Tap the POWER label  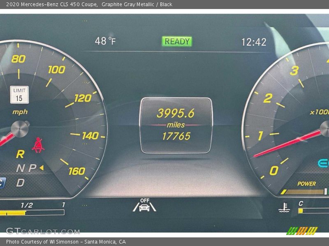[306, 184]
